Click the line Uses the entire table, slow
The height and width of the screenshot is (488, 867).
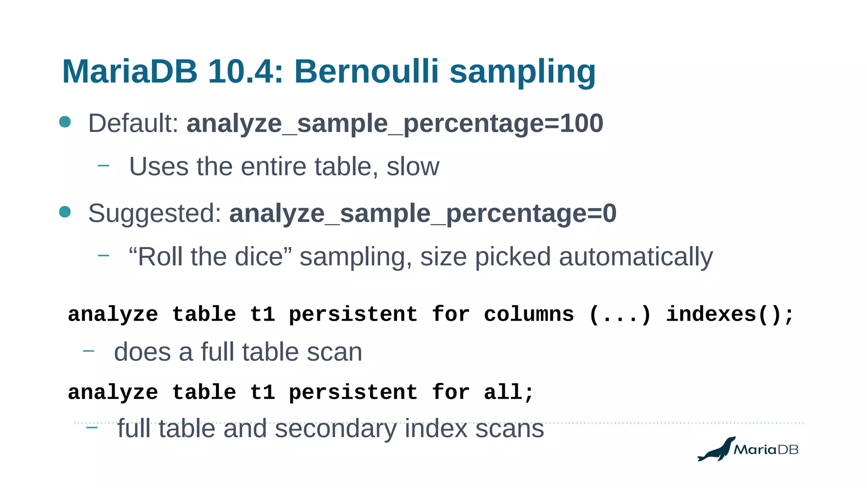click(284, 166)
